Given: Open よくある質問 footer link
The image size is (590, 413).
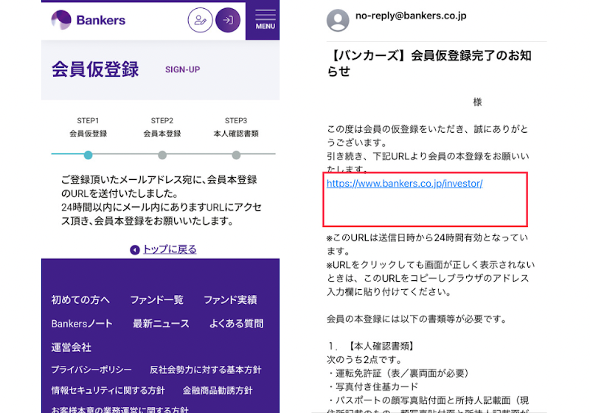Looking at the screenshot, I should [x=236, y=324].
